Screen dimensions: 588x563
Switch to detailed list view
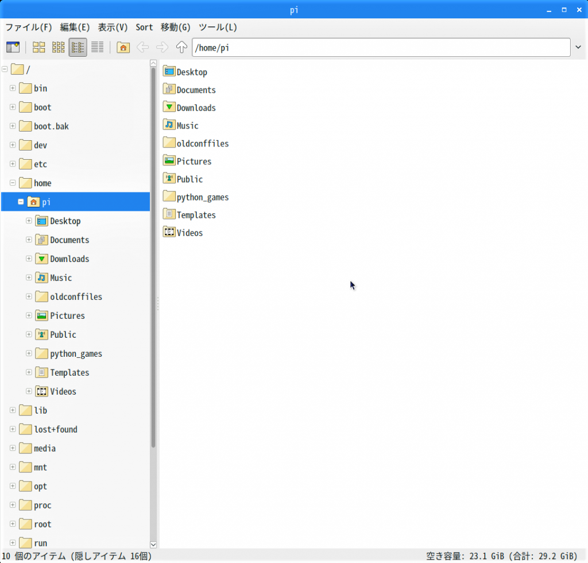97,47
